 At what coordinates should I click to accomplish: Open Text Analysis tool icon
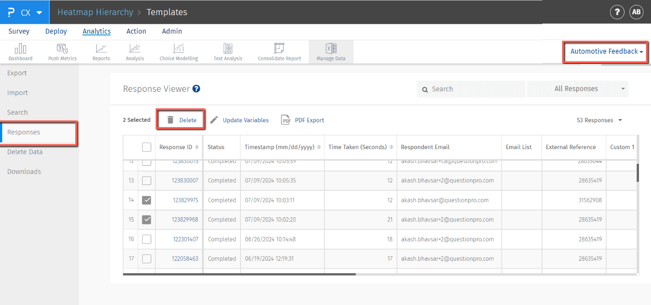(228, 49)
